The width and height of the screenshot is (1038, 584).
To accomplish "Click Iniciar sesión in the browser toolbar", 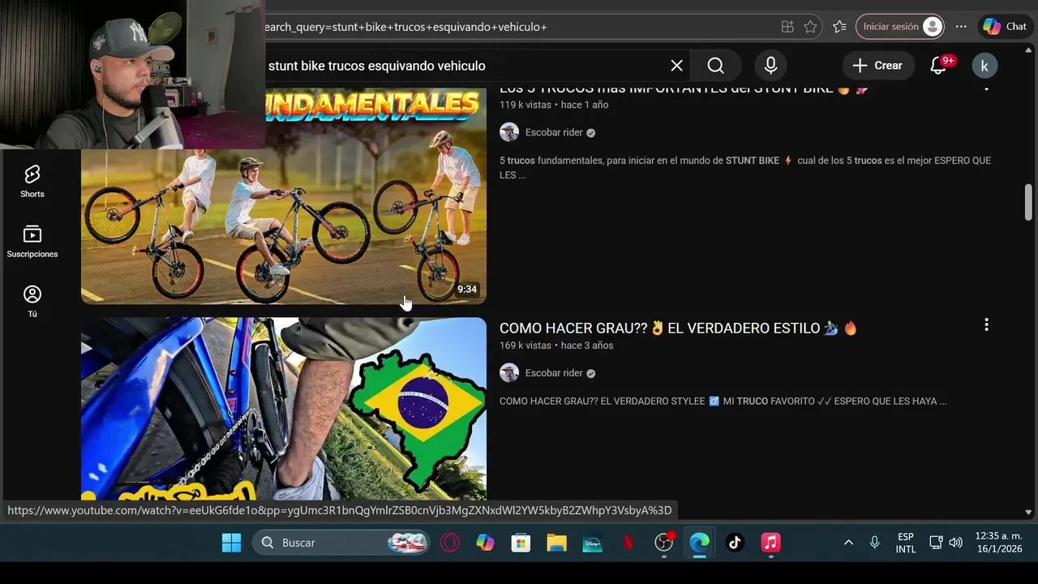I will pyautogui.click(x=900, y=27).
